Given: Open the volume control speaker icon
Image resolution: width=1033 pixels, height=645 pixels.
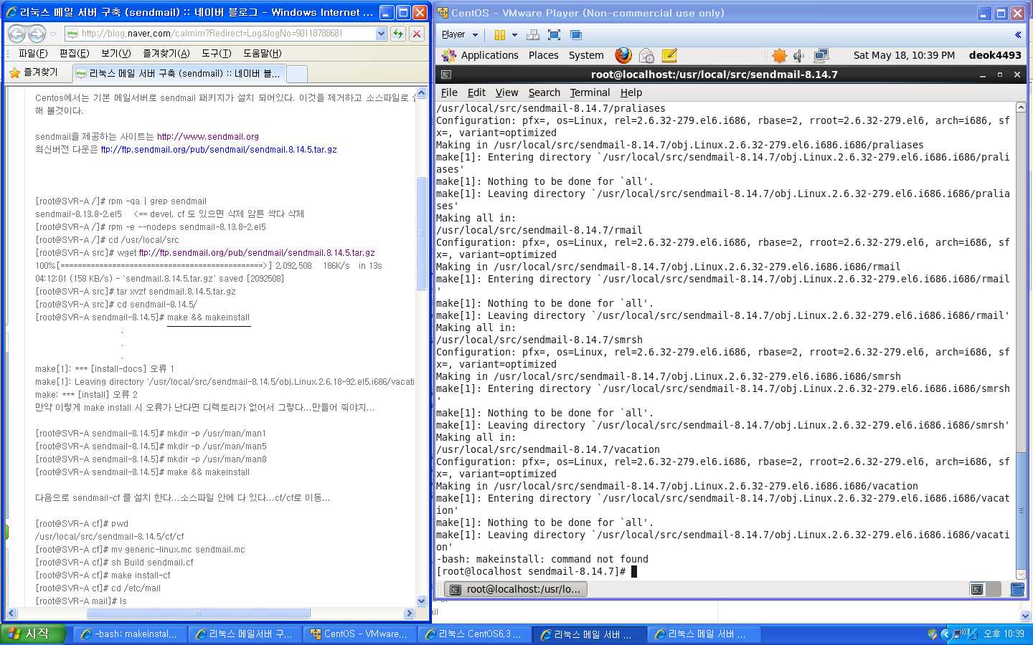Looking at the screenshot, I should click(799, 55).
